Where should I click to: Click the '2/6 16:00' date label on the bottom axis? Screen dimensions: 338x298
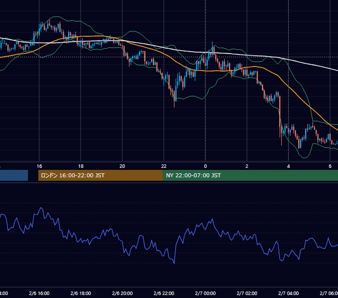click(x=39, y=293)
